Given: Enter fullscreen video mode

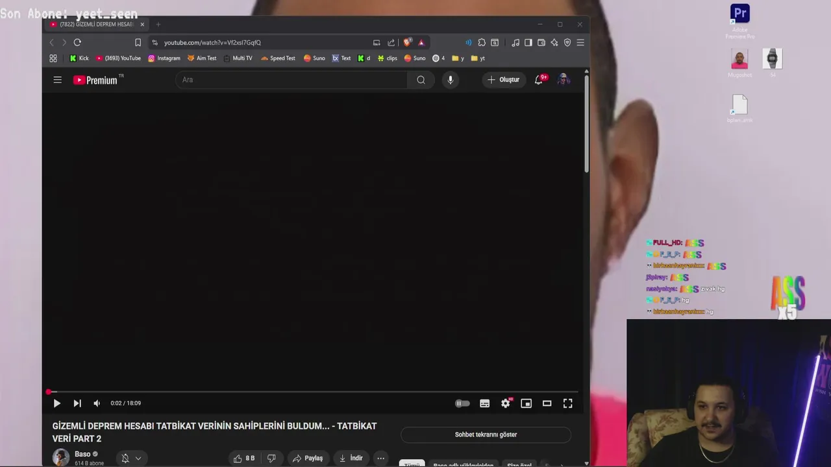Looking at the screenshot, I should tap(567, 403).
